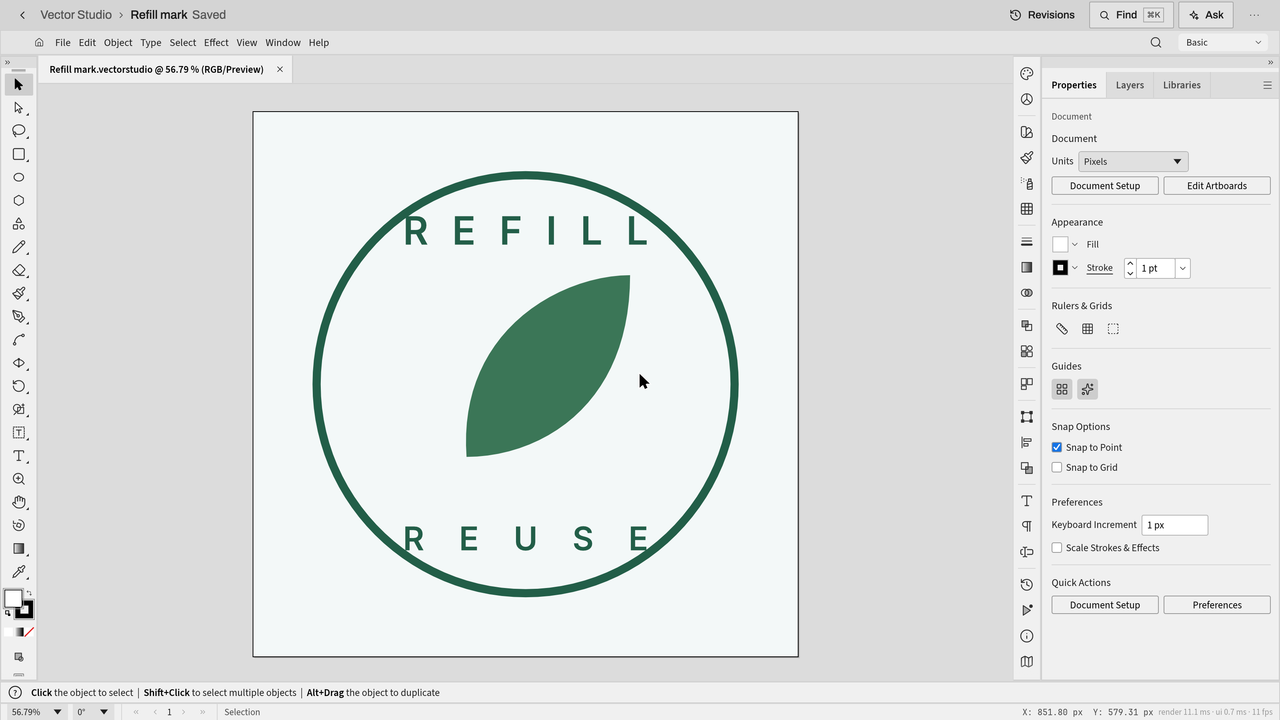The width and height of the screenshot is (1280, 720).
Task: Select the Polygon tool
Action: point(18,200)
